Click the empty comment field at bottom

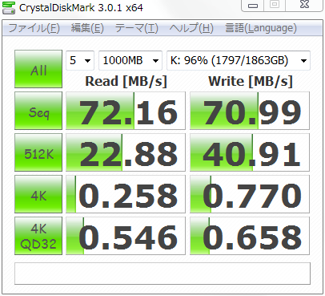pos(162,274)
